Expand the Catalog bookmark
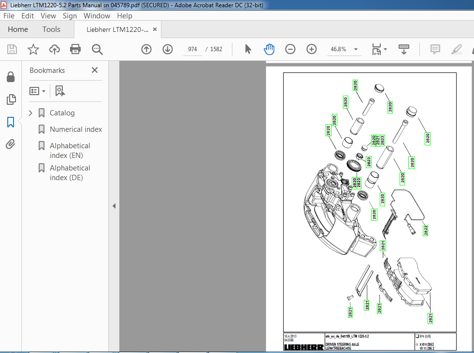This screenshot has width=474, height=353. [30, 113]
